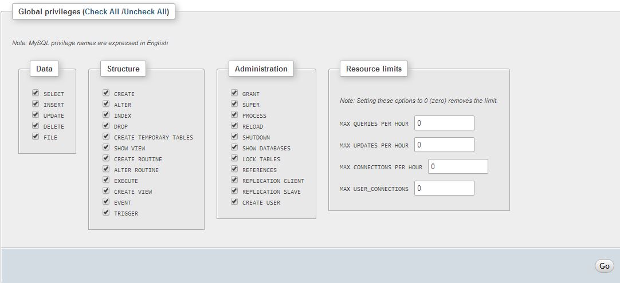Uncheck the SHUTDOWN privilege checkbox
The height and width of the screenshot is (283, 620).
[x=234, y=137]
